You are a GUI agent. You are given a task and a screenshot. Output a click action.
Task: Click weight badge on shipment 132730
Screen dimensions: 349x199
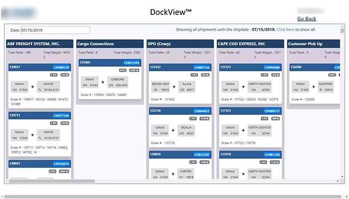click(204, 118)
